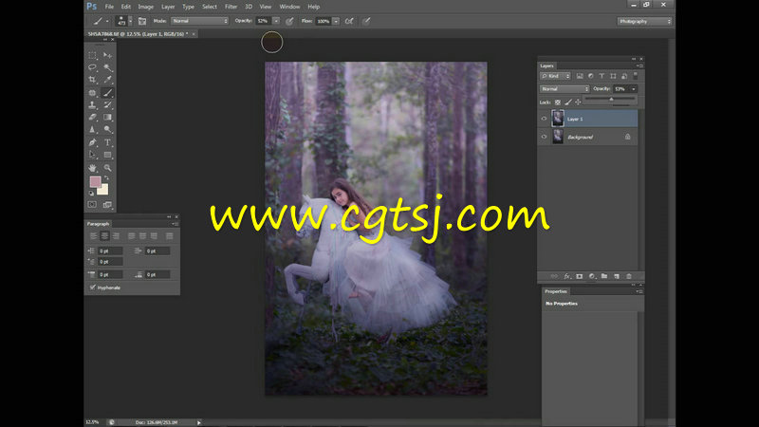Open Photography workspace dropdown
Image resolution: width=759 pixels, height=427 pixels.
(x=644, y=21)
